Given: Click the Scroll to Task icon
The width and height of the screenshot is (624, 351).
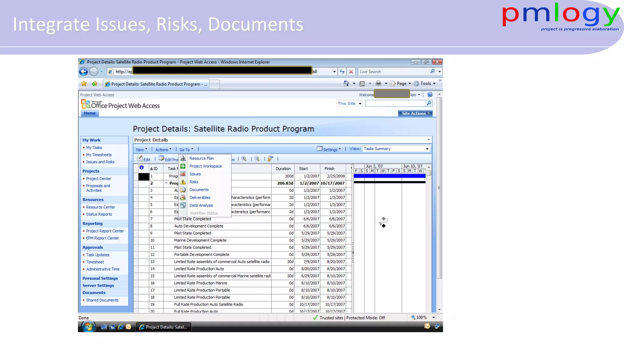Looking at the screenshot, I should (x=270, y=159).
